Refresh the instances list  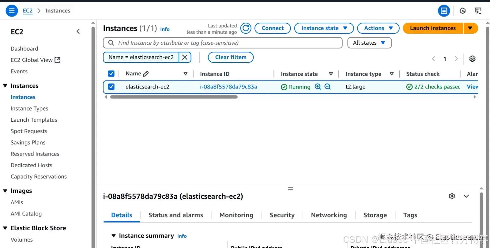pos(246,28)
